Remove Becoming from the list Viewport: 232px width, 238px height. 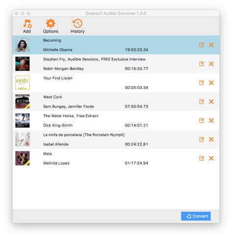211,45
